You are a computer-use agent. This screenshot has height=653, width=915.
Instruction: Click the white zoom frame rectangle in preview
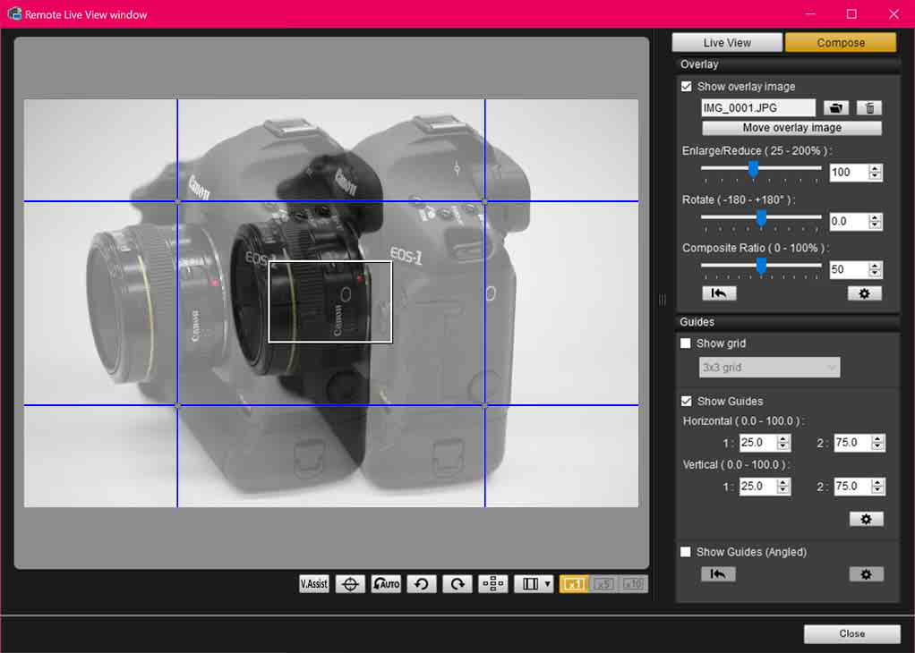tap(330, 301)
